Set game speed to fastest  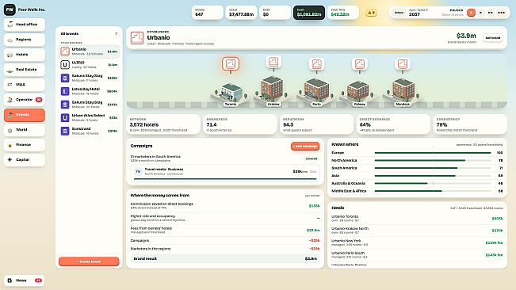point(501,13)
